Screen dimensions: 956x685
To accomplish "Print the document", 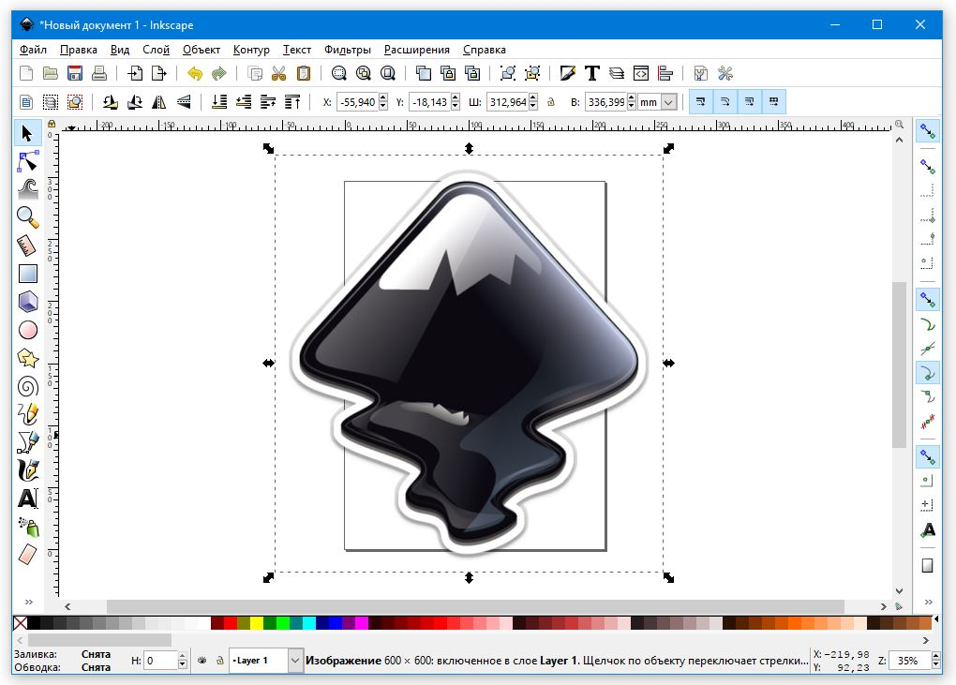I will click(x=99, y=74).
